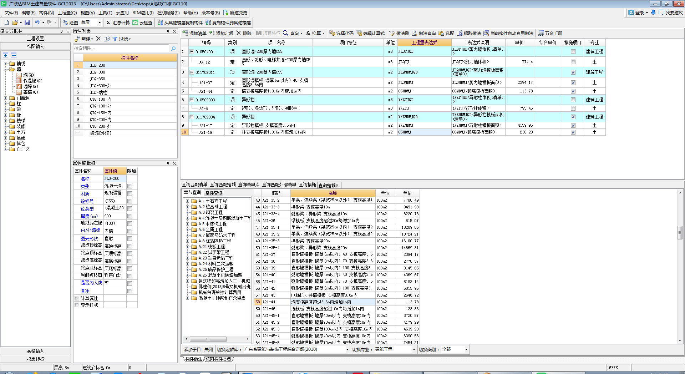Click the delete X icon in component list
This screenshot has width=685, height=374.
click(x=98, y=39)
